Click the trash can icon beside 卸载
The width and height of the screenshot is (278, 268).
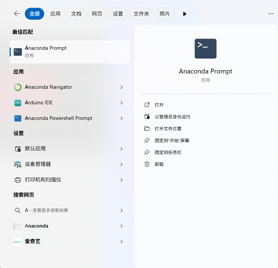tap(147, 164)
